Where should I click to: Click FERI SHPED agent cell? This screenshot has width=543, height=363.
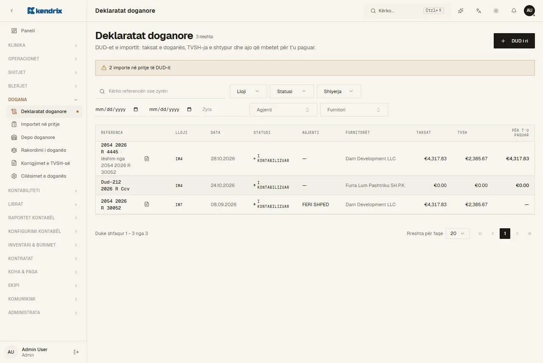[x=316, y=204]
